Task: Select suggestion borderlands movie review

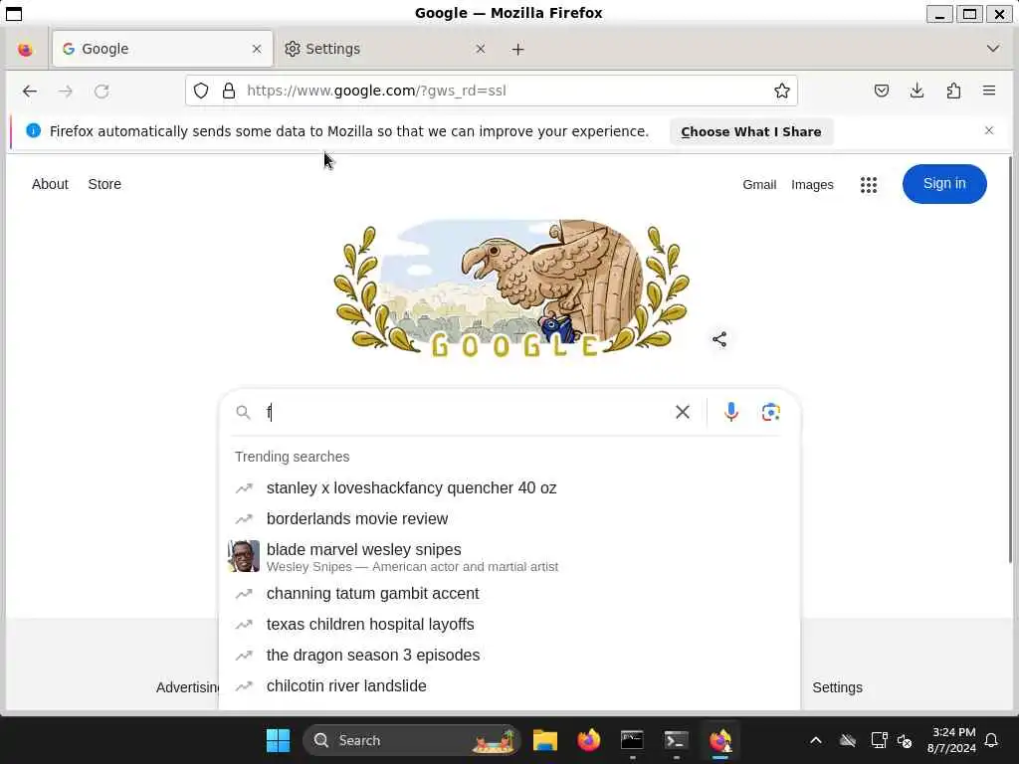Action: tap(509, 518)
